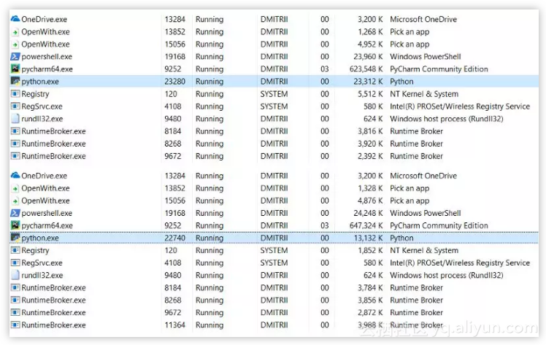Image resolution: width=546 pixels, height=345 pixels.
Task: Click the OneDrive cloud icon in the upper process list
Action: [x=15, y=19]
